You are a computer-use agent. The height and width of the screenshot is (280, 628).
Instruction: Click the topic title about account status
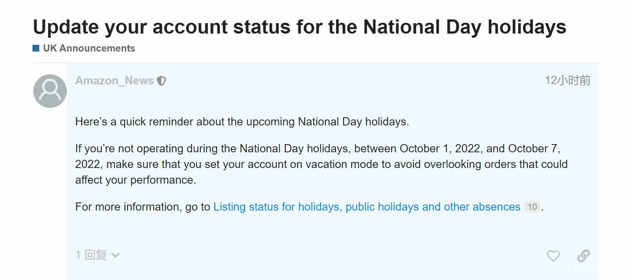(300, 27)
